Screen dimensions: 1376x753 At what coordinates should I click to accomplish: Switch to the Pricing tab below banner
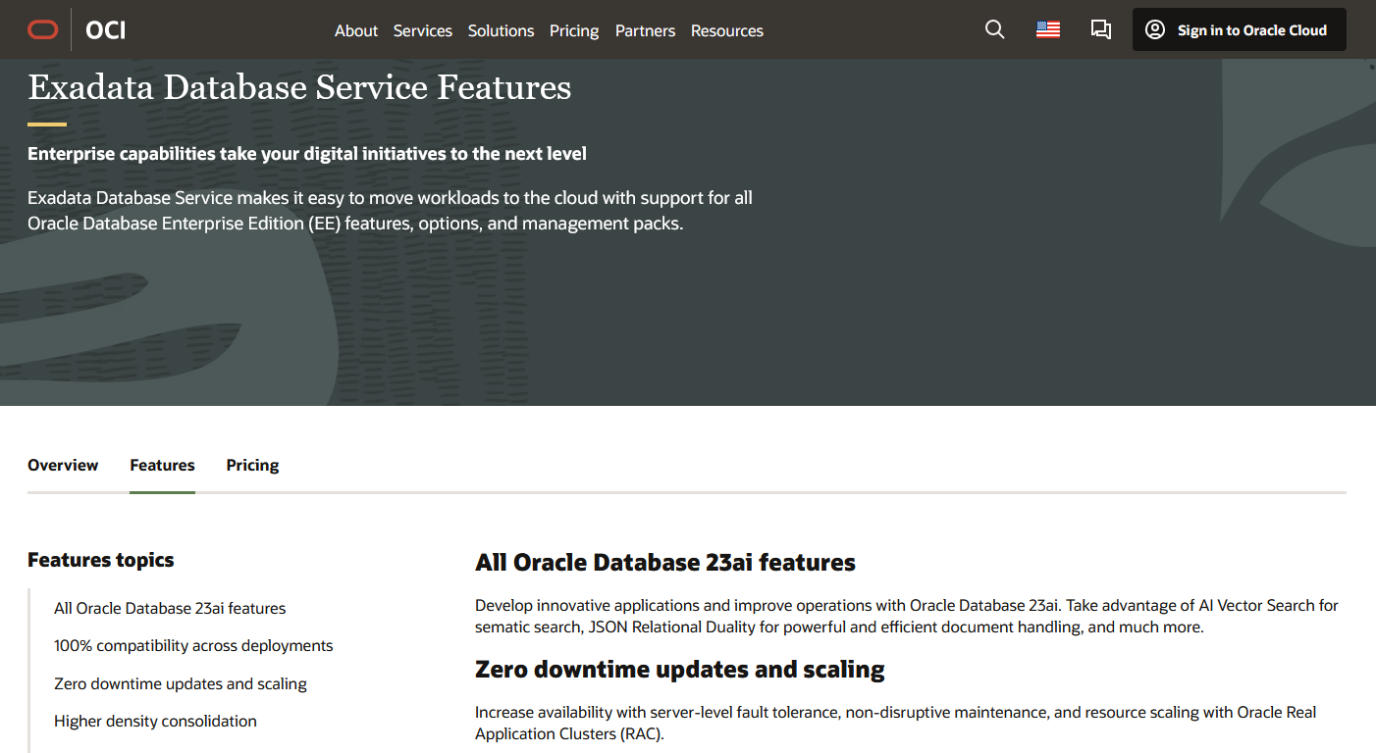pos(253,465)
